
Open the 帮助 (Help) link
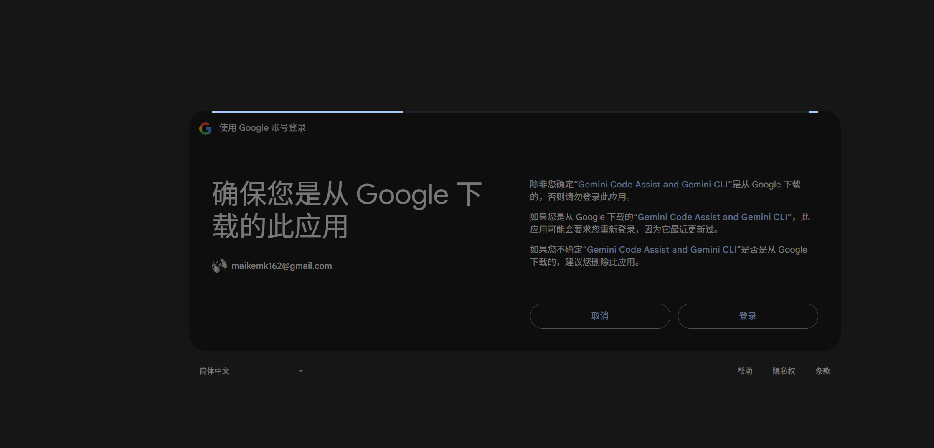click(745, 371)
